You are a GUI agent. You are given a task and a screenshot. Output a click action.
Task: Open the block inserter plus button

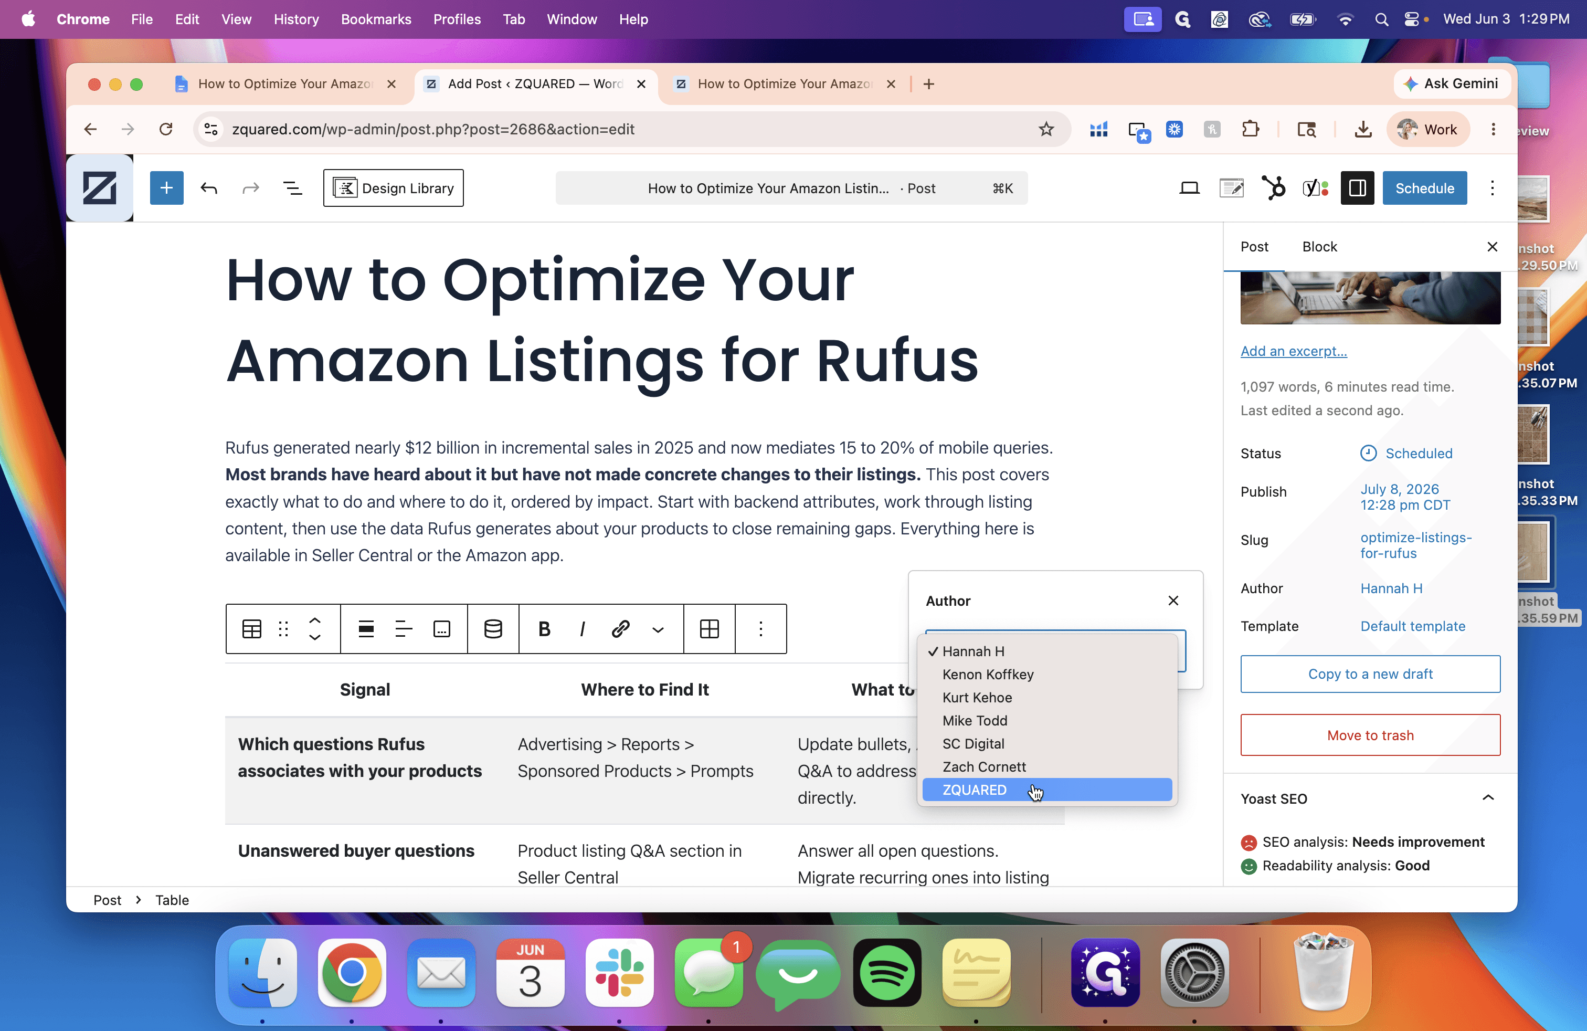click(166, 188)
